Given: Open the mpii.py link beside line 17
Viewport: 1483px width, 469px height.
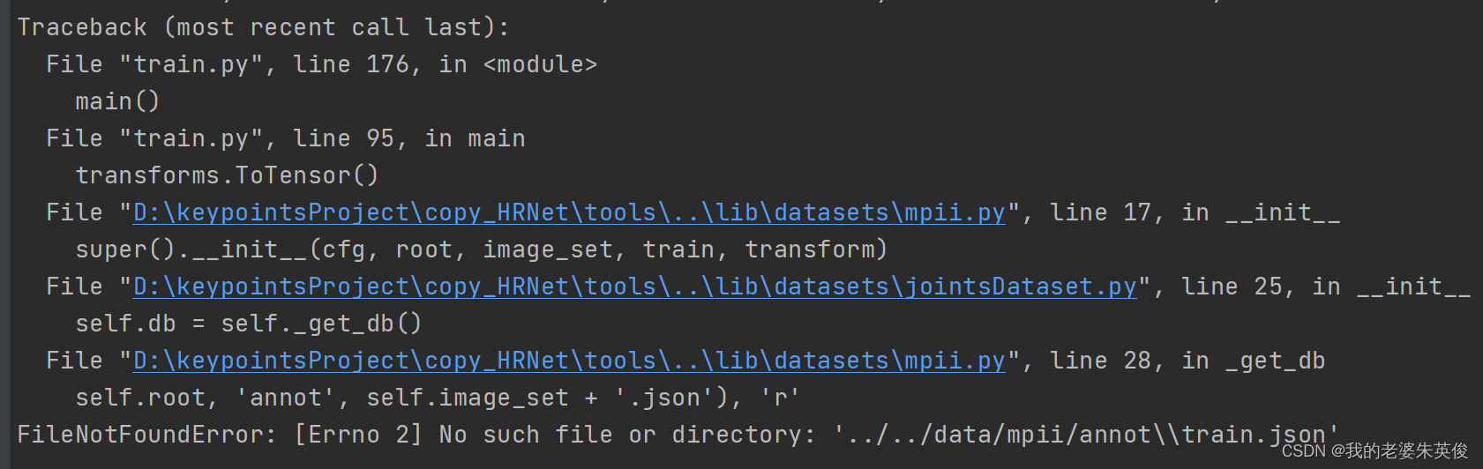Looking at the screenshot, I should point(569,212).
